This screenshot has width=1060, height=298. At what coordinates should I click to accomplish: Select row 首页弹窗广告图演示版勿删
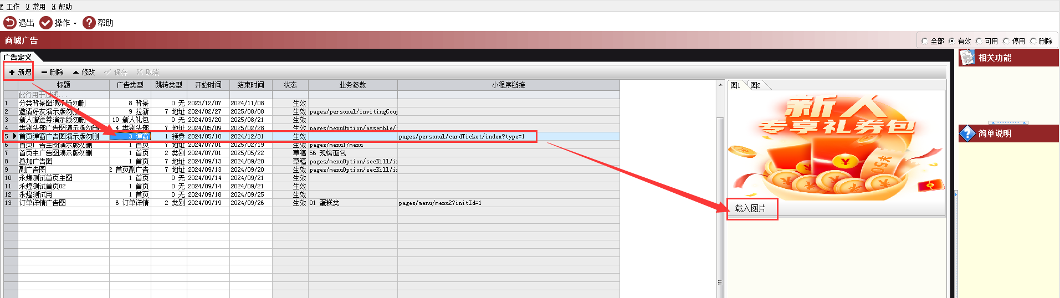[311, 136]
